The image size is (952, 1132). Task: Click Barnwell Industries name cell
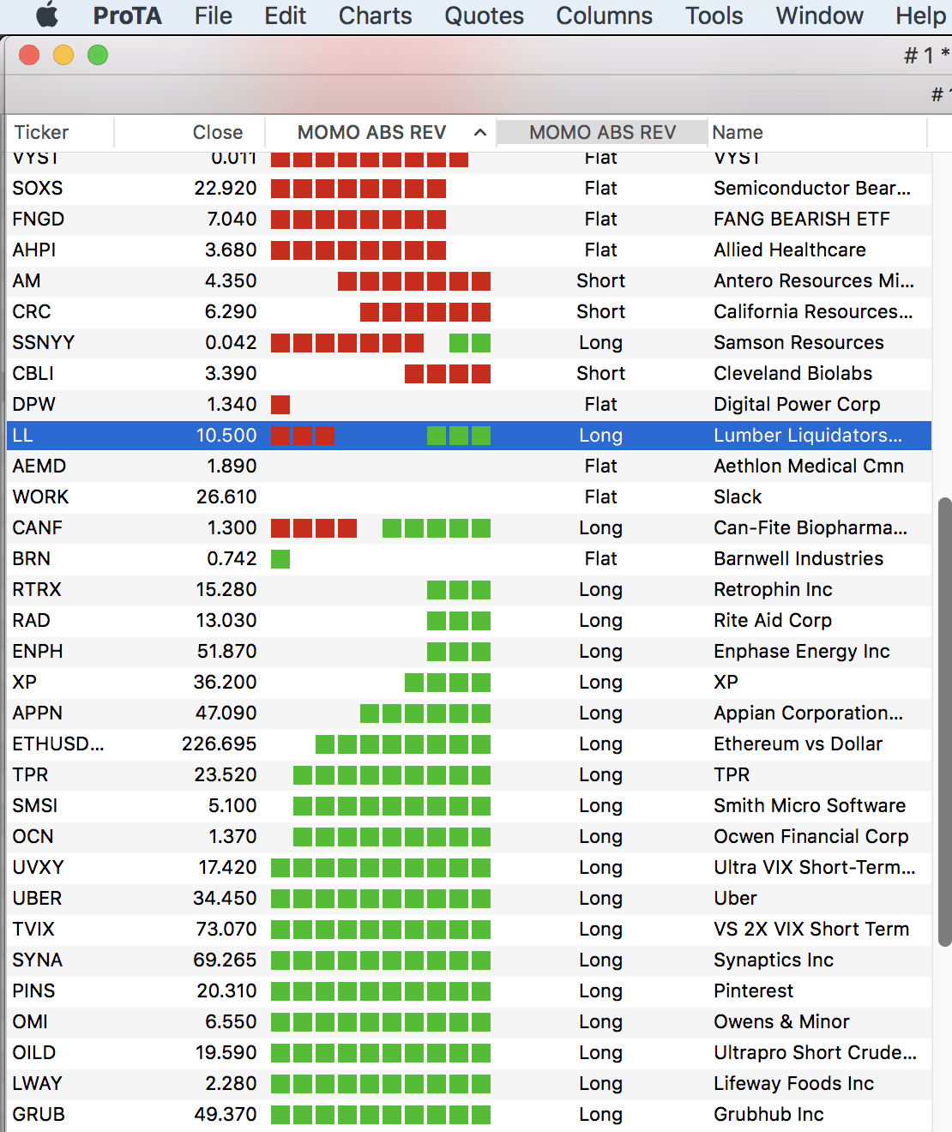798,559
